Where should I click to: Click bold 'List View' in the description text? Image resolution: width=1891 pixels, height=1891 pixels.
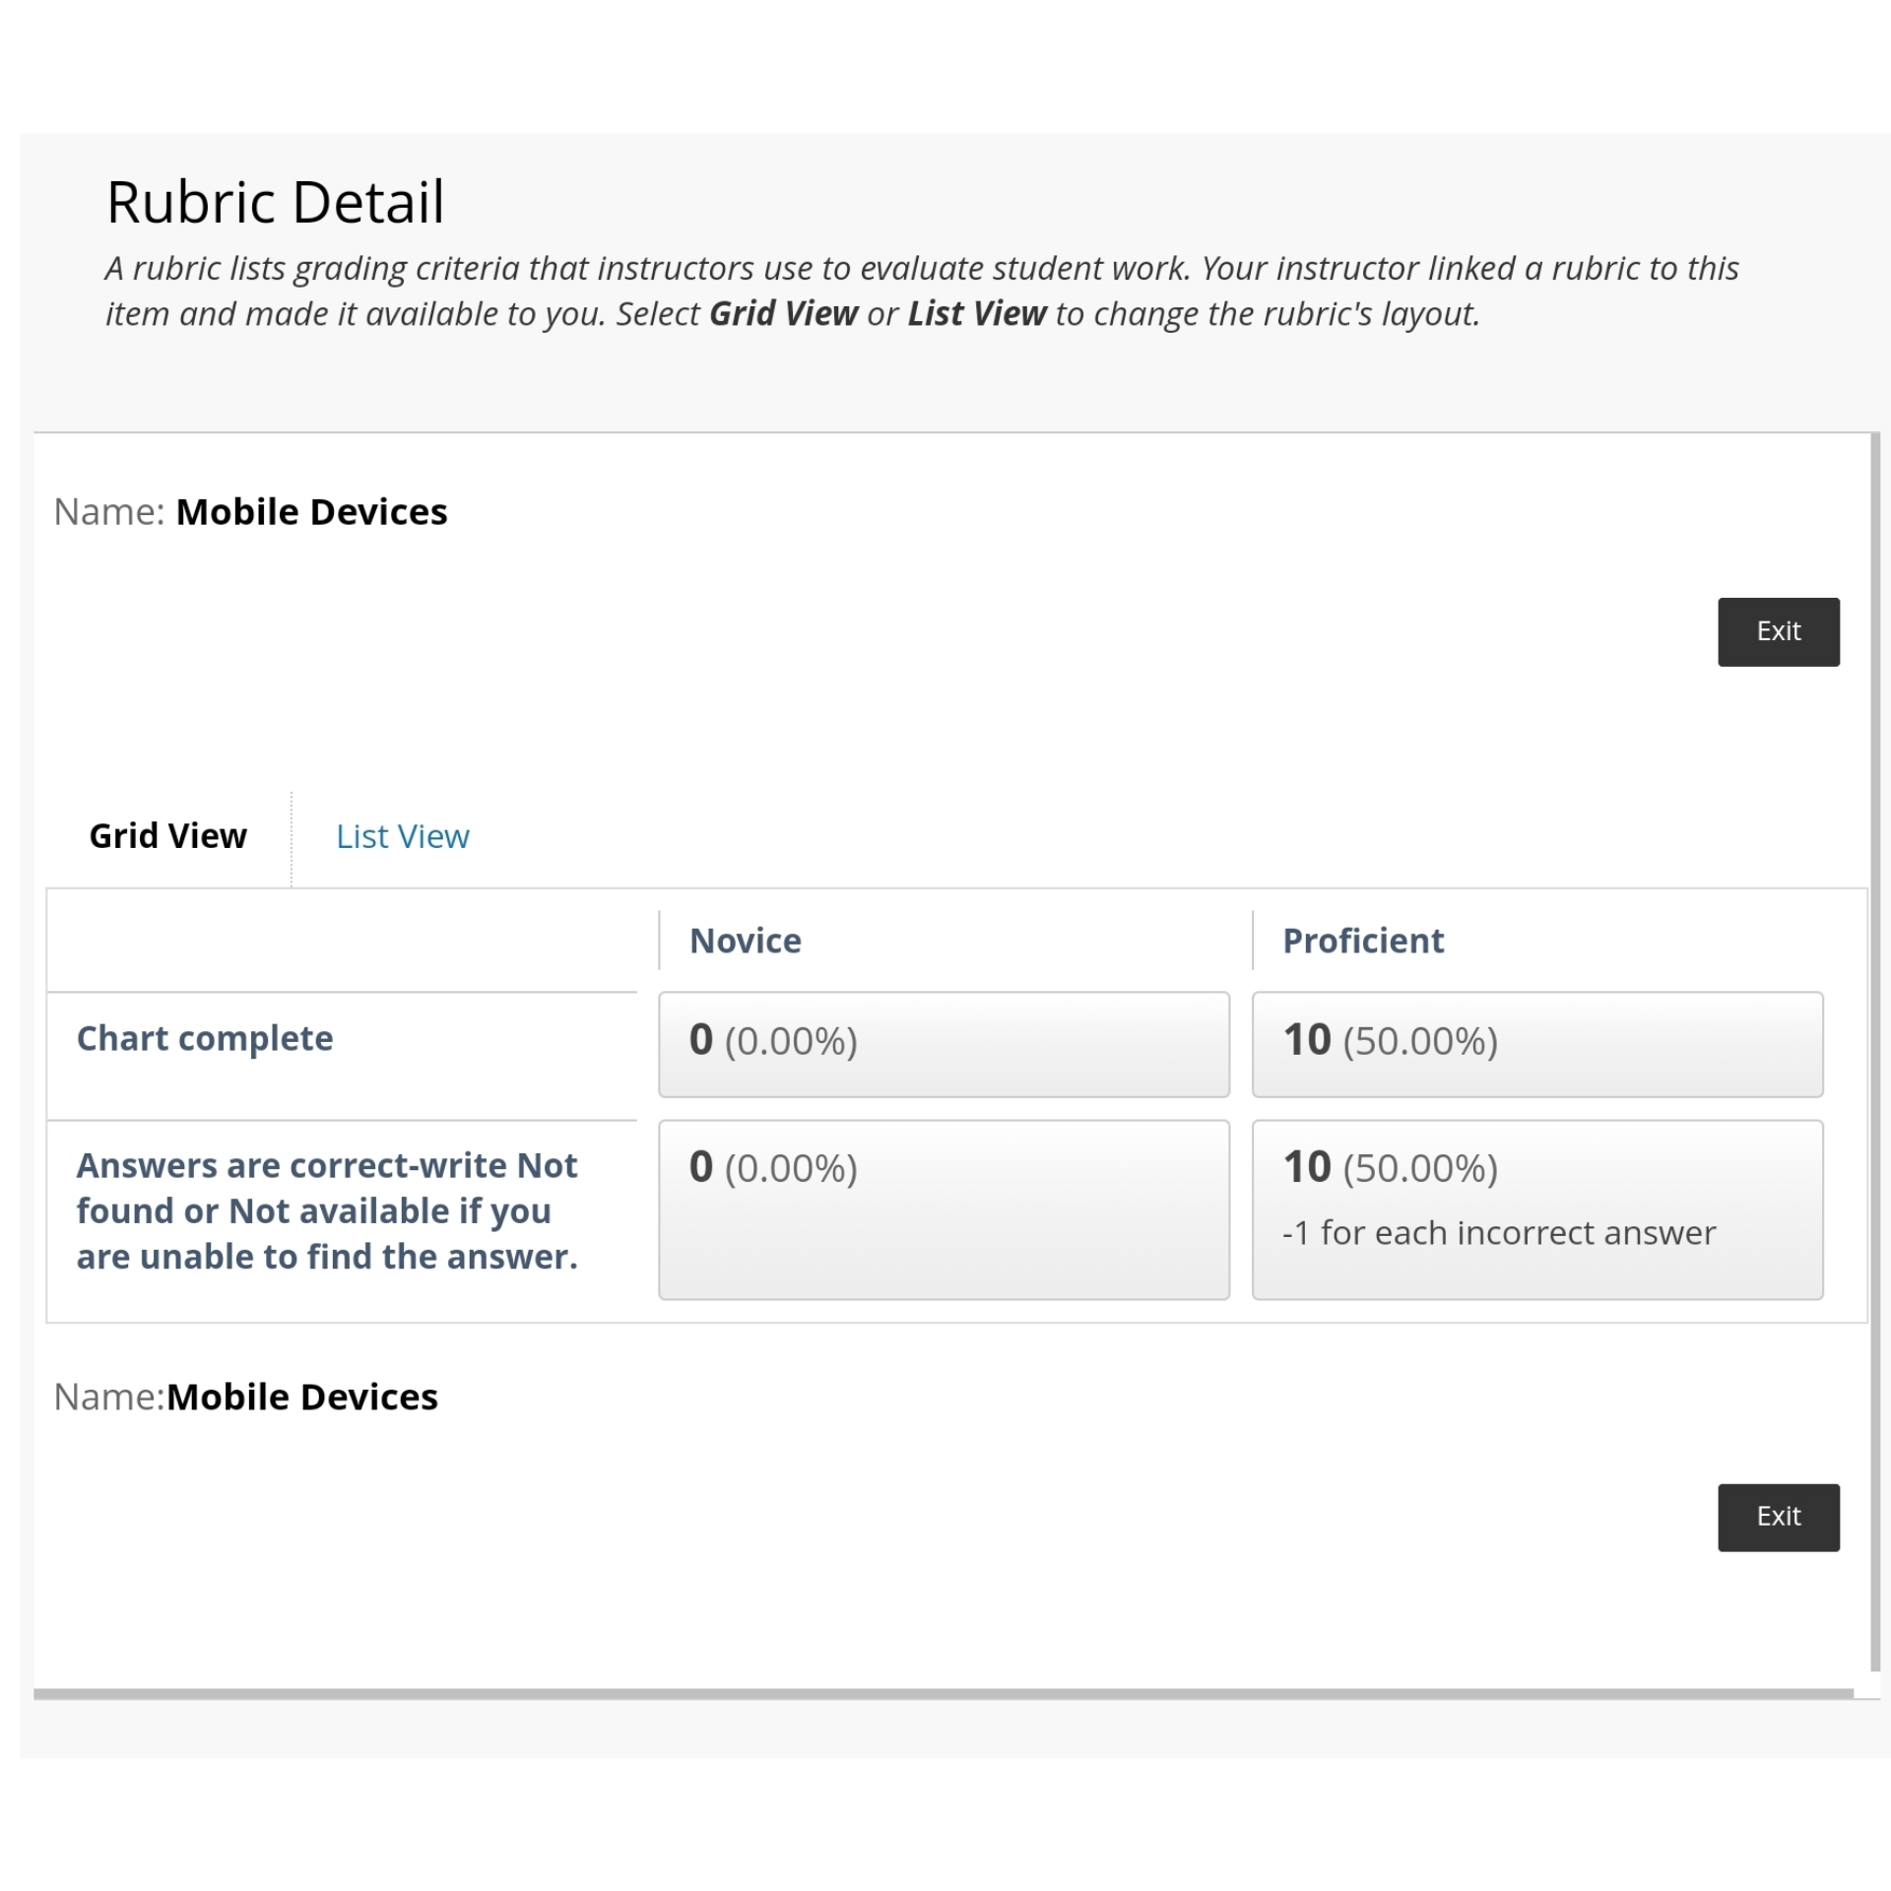tap(976, 313)
